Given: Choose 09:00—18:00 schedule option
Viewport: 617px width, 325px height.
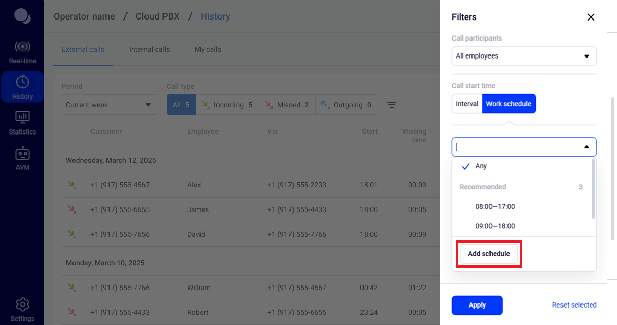Looking at the screenshot, I should (x=522, y=226).
